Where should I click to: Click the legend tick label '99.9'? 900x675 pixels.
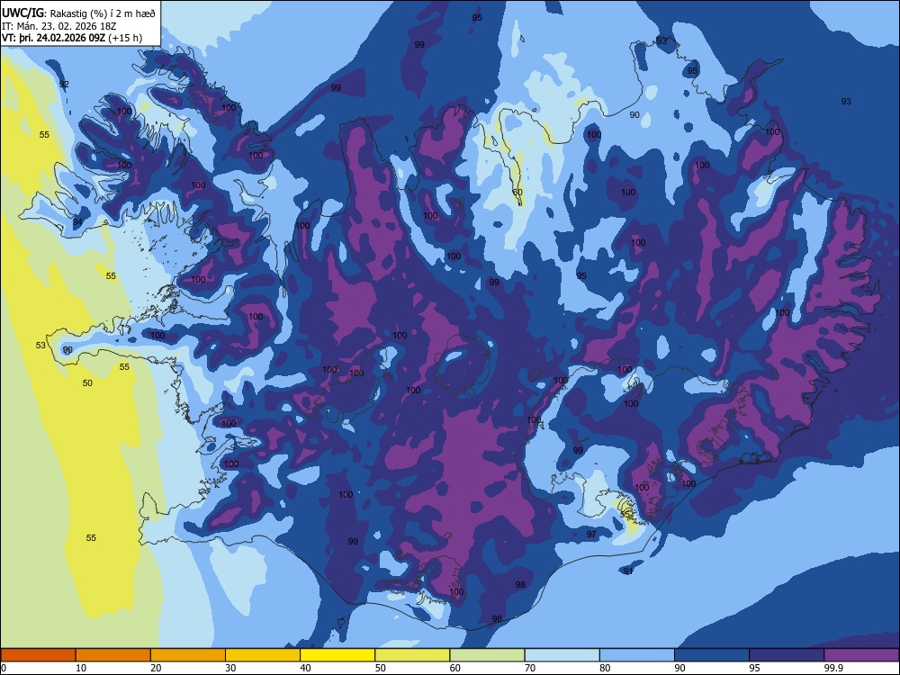tap(832, 668)
